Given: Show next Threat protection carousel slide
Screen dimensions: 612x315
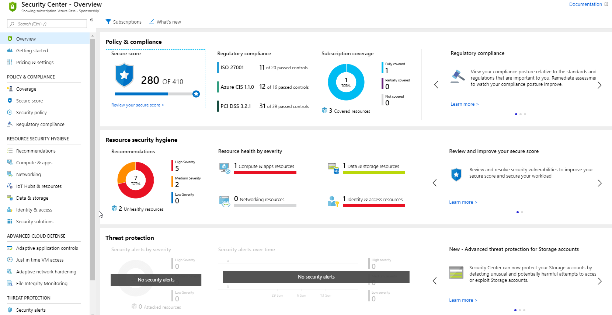Looking at the screenshot, I should 599,281.
